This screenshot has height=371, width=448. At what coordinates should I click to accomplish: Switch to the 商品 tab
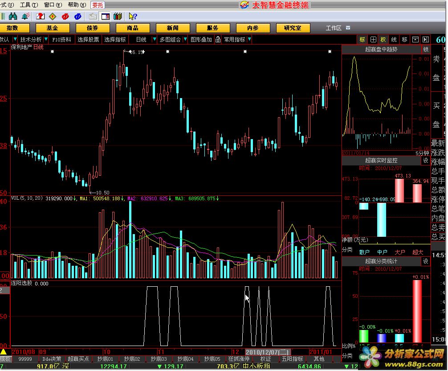click(133, 28)
